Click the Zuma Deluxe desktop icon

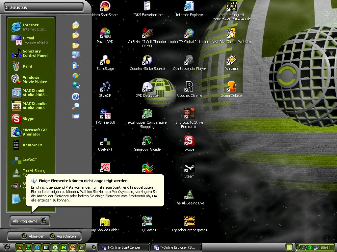point(231,88)
